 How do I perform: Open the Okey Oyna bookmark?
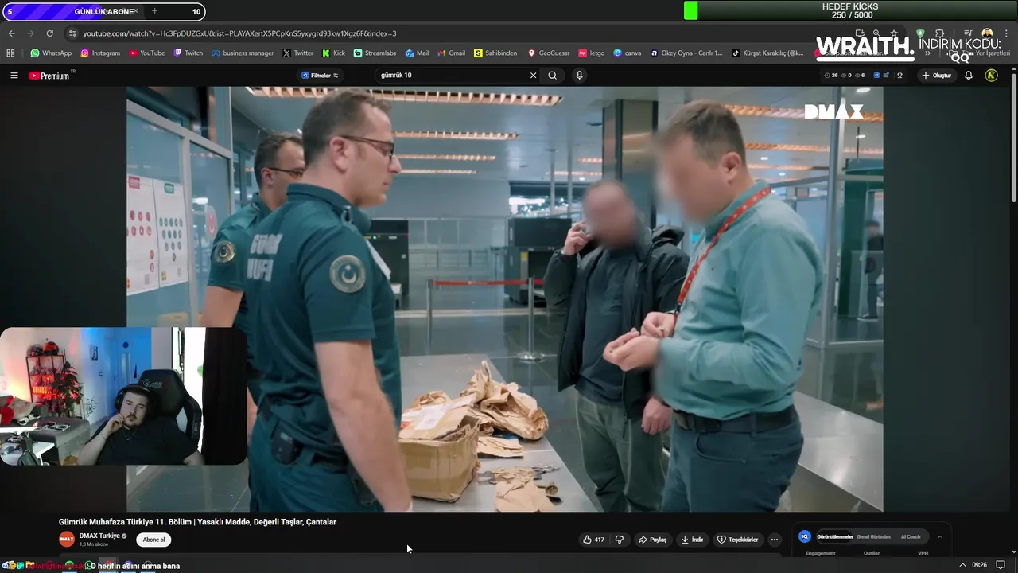coord(686,53)
